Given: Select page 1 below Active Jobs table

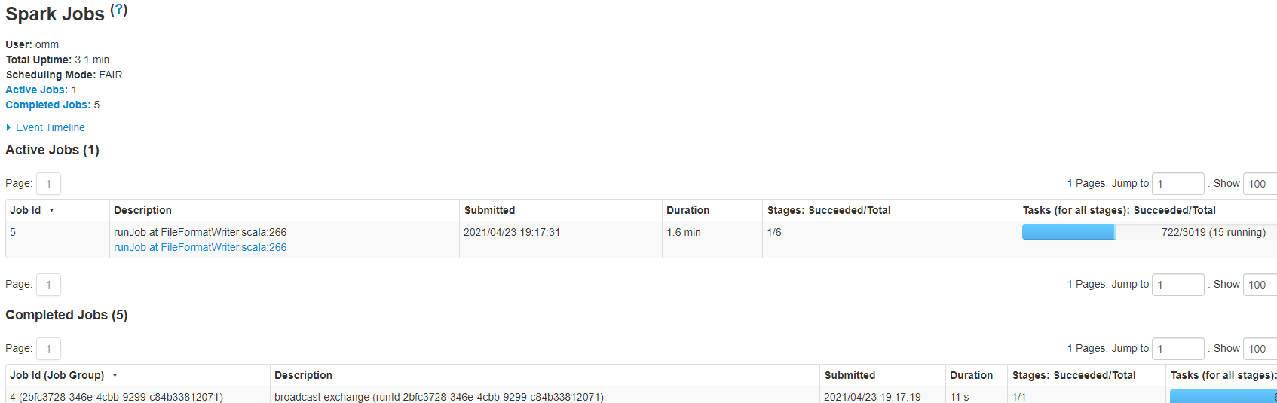Looking at the screenshot, I should tap(48, 285).
